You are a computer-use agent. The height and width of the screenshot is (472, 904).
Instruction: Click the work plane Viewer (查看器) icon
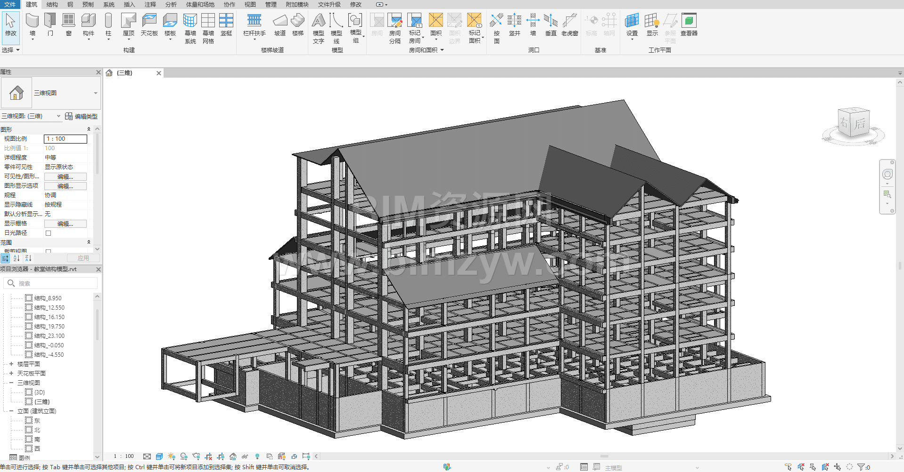pyautogui.click(x=689, y=21)
